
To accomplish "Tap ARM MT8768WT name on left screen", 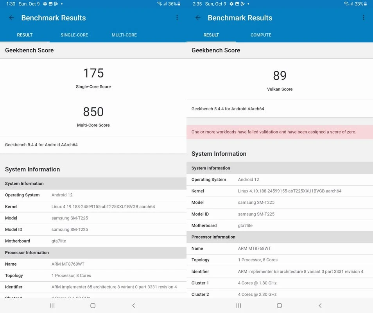I will [68, 264].
